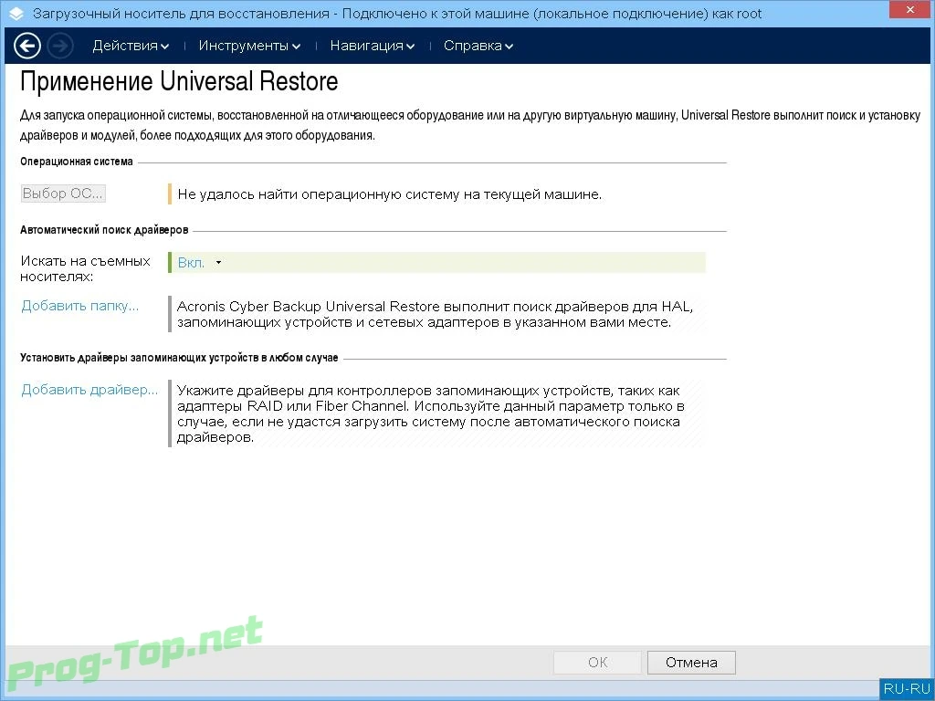Click the forward arrow navigation button

[x=60, y=46]
